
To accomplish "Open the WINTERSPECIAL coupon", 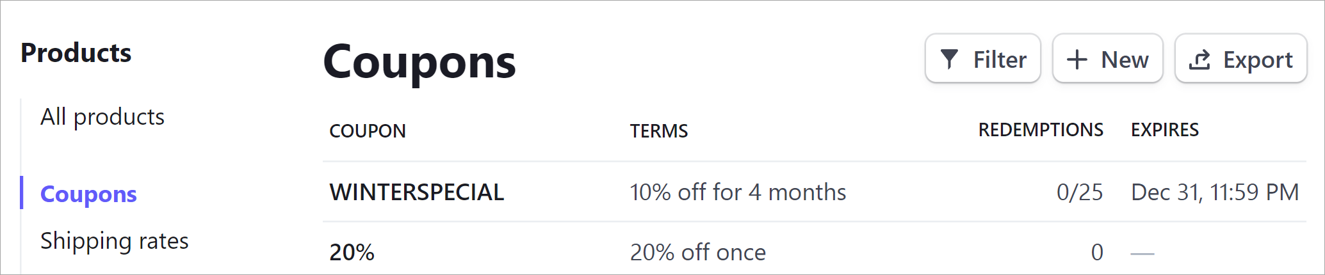I will (x=417, y=192).
